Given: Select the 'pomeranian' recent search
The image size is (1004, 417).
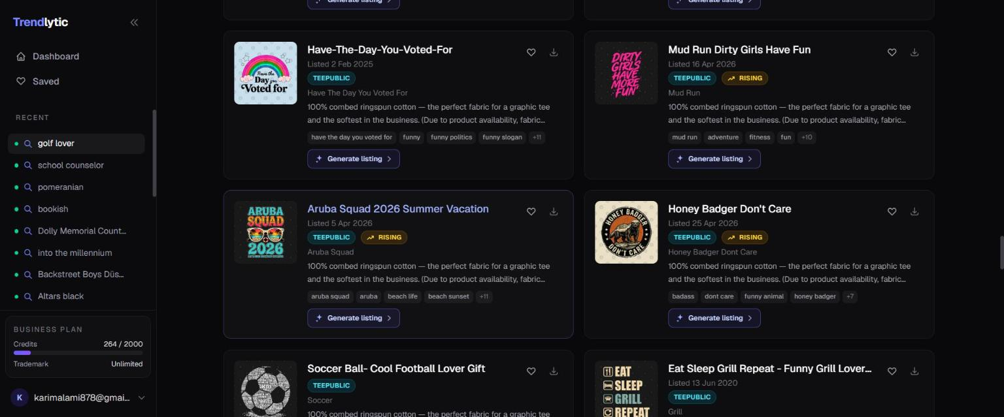Looking at the screenshot, I should (x=76, y=187).
